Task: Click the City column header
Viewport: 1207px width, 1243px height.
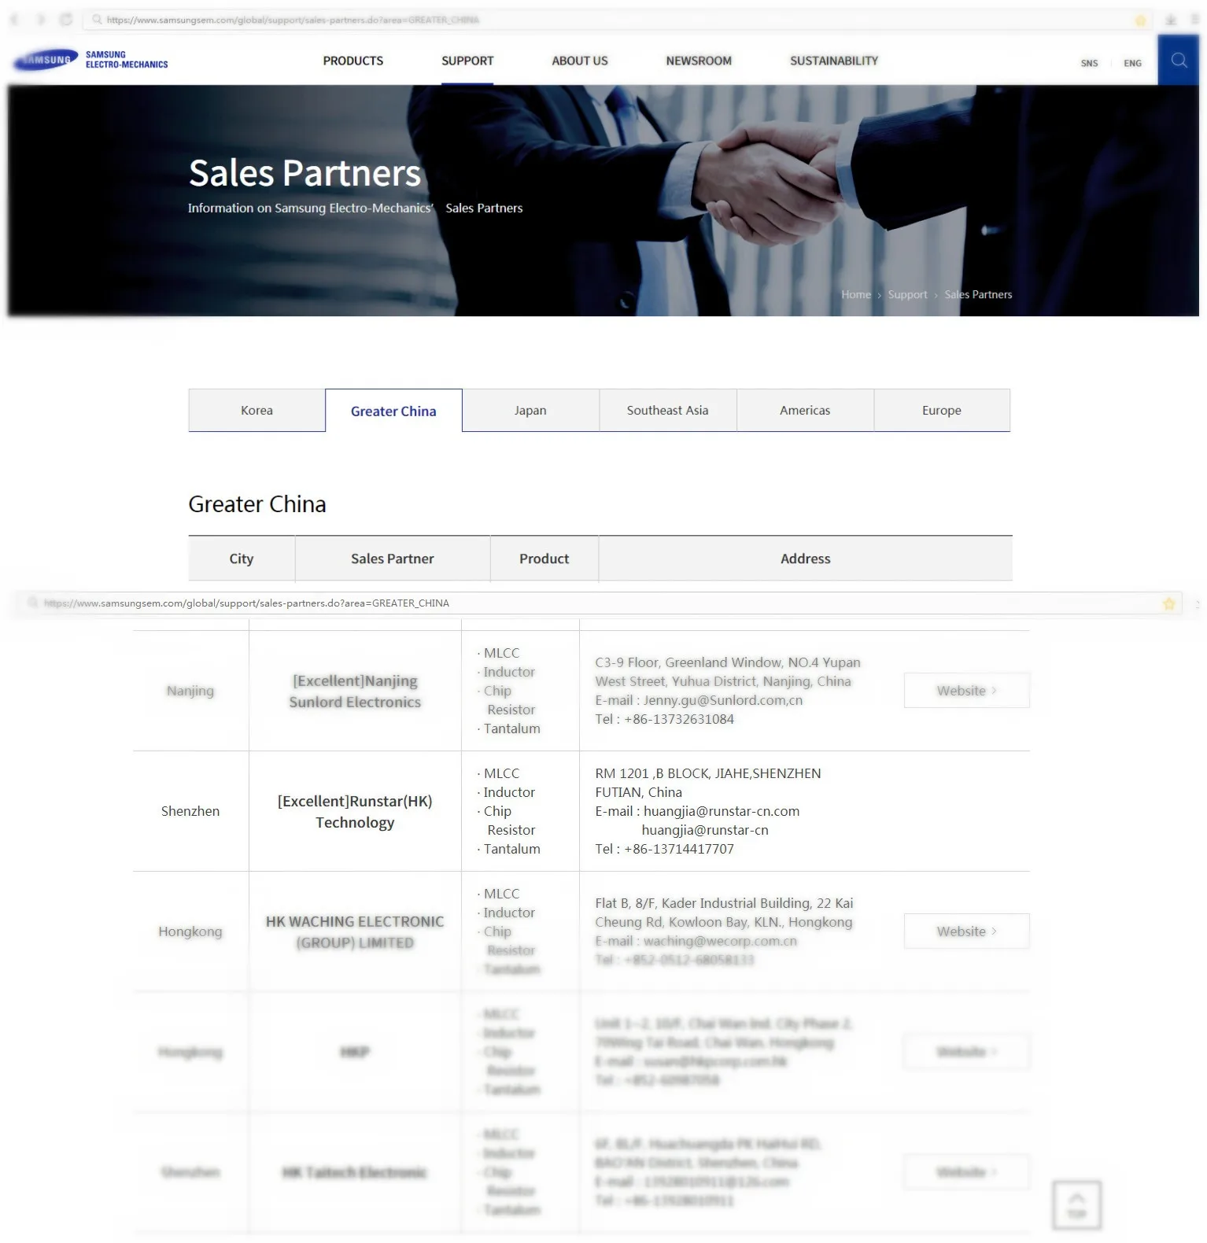Action: pyautogui.click(x=242, y=559)
